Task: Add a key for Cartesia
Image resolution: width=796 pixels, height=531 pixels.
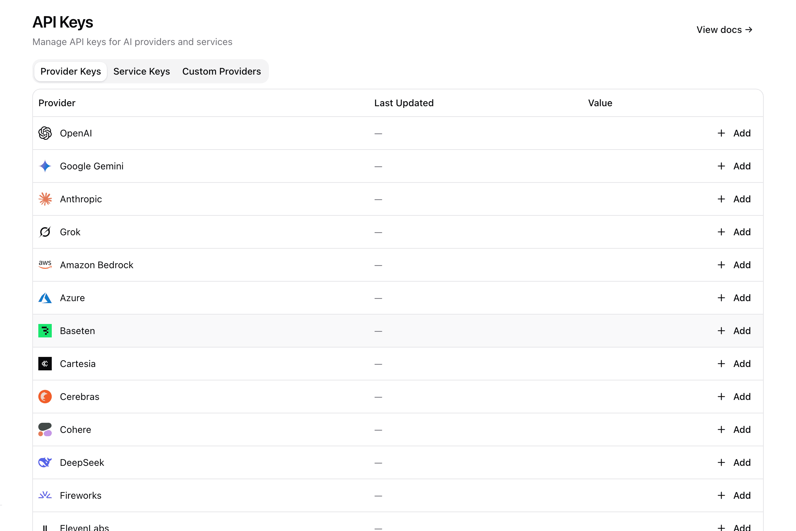Action: tap(734, 364)
